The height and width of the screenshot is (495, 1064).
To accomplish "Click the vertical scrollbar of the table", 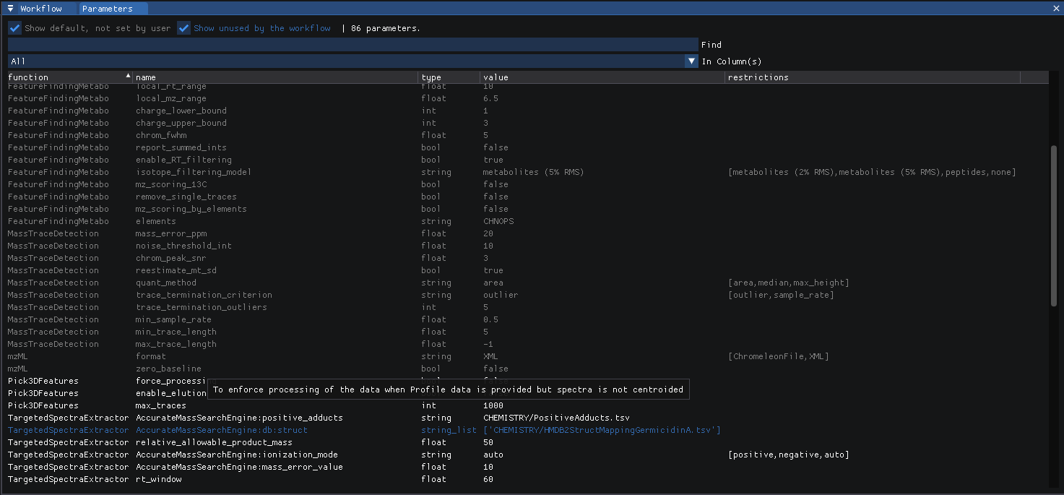I will coord(1053,225).
